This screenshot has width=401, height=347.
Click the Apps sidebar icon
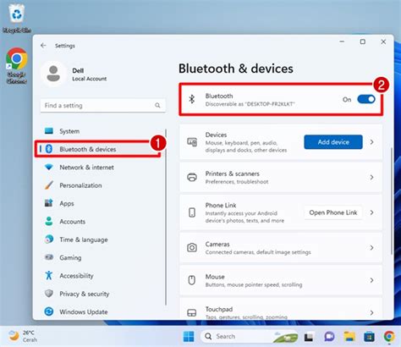click(49, 203)
